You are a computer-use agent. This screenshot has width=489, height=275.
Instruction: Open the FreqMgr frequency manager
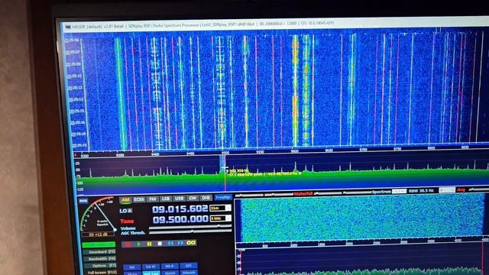[223, 197]
